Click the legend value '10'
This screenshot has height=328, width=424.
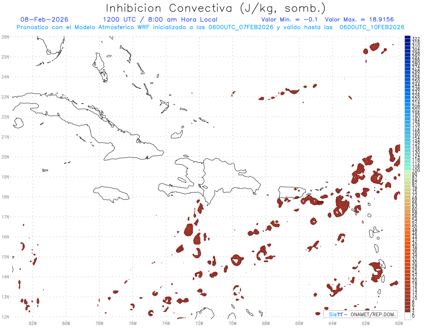click(x=414, y=298)
